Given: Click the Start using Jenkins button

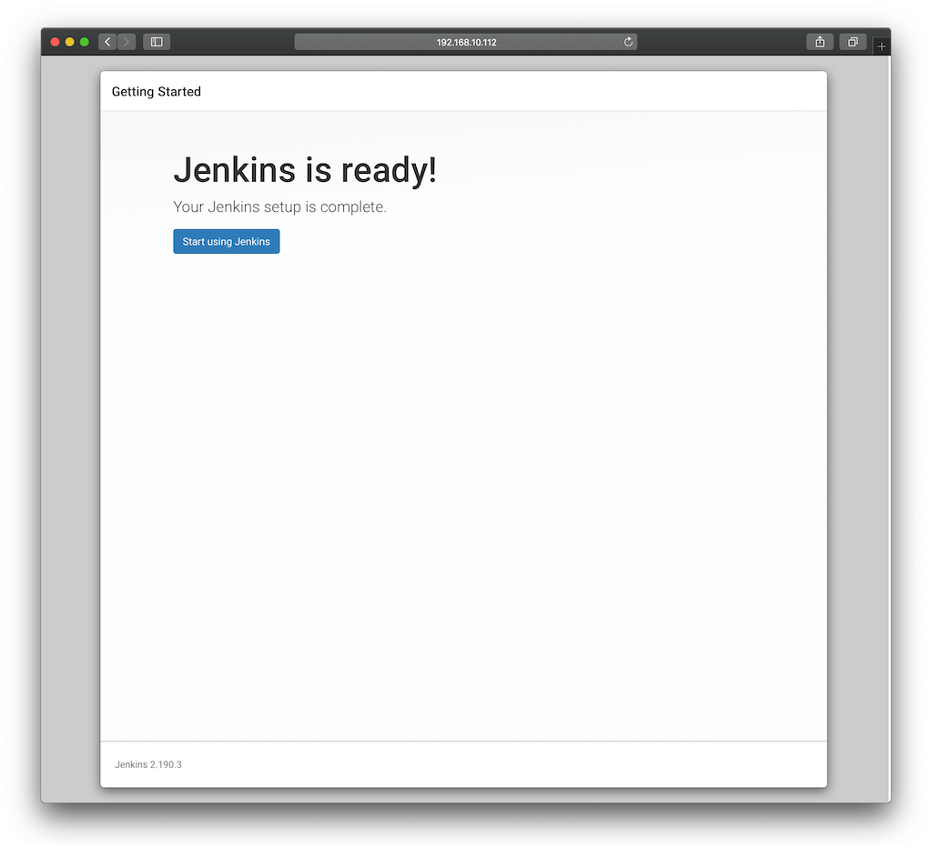Looking at the screenshot, I should (226, 241).
